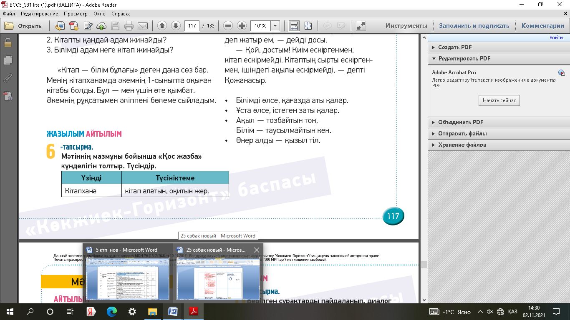This screenshot has height=320, width=570.
Task: Zoom in with the plus icon
Action: tap(242, 26)
